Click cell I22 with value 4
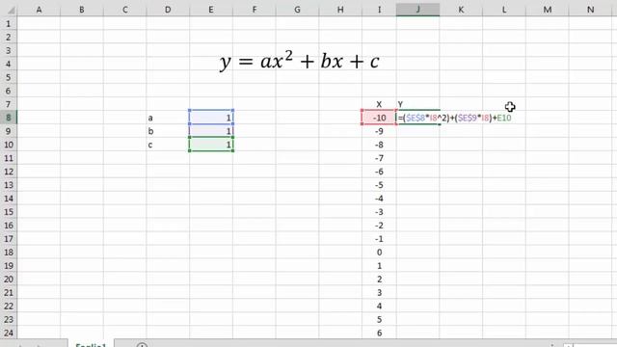617x347 pixels. point(379,307)
